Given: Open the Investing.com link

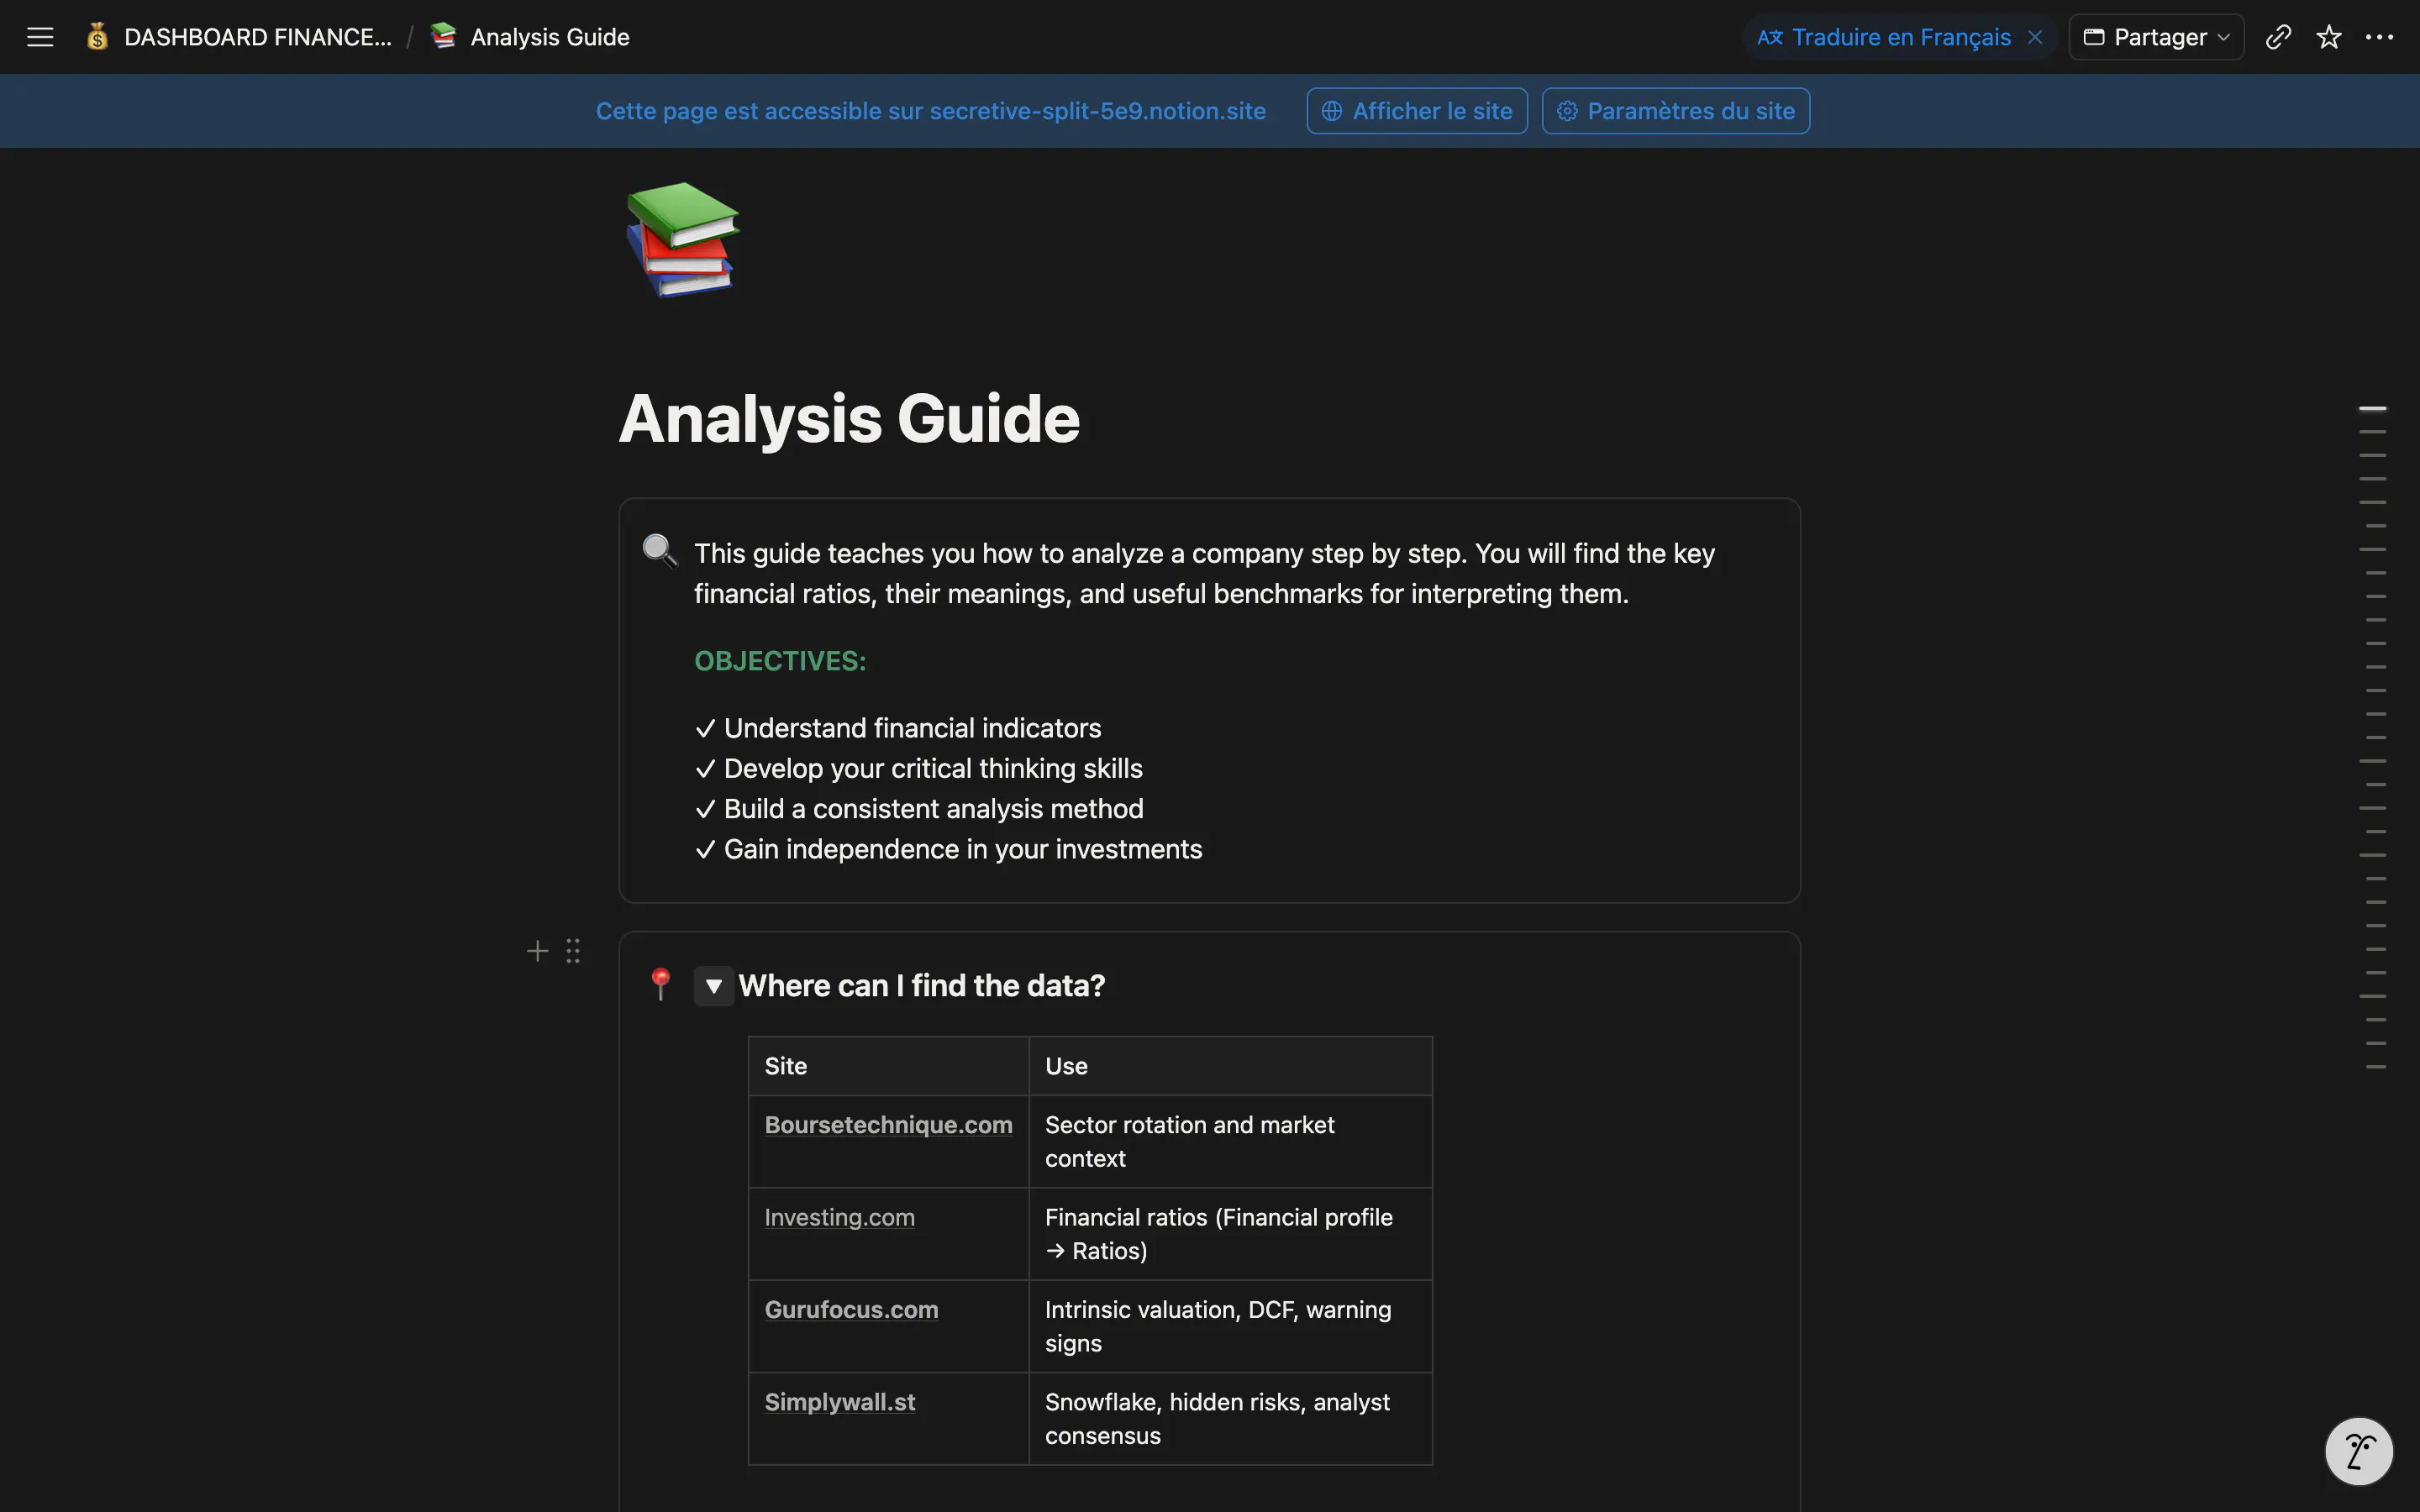Looking at the screenshot, I should [x=840, y=1217].
